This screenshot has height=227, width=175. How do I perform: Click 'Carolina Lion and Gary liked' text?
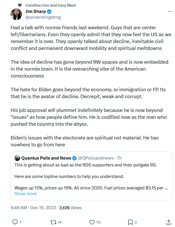click(x=50, y=5)
